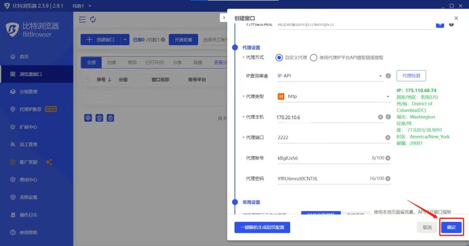The width and height of the screenshot is (469, 246).
Task: Select the 自定义代理 radio button
Action: (279, 58)
